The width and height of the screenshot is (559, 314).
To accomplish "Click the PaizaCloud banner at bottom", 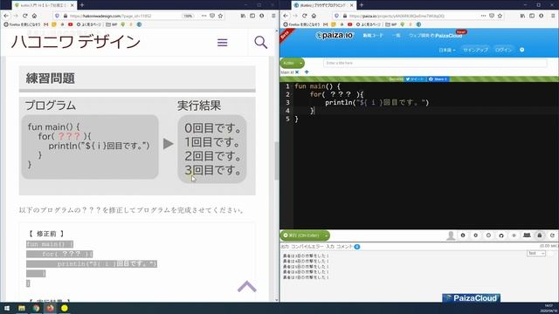I will tap(472, 298).
